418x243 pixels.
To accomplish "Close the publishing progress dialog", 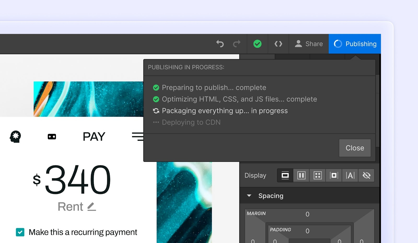I will coord(355,148).
